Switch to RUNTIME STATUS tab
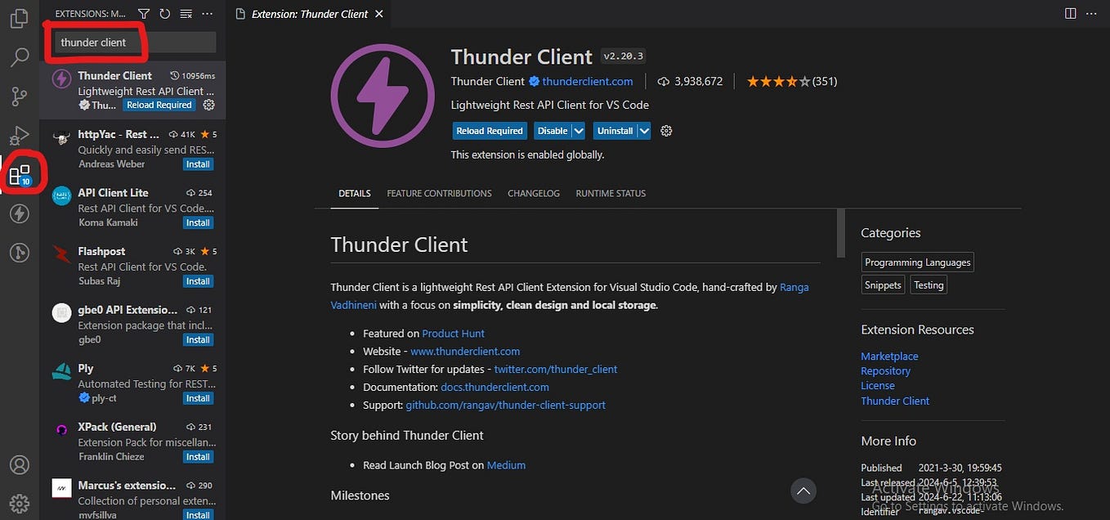 tap(611, 194)
